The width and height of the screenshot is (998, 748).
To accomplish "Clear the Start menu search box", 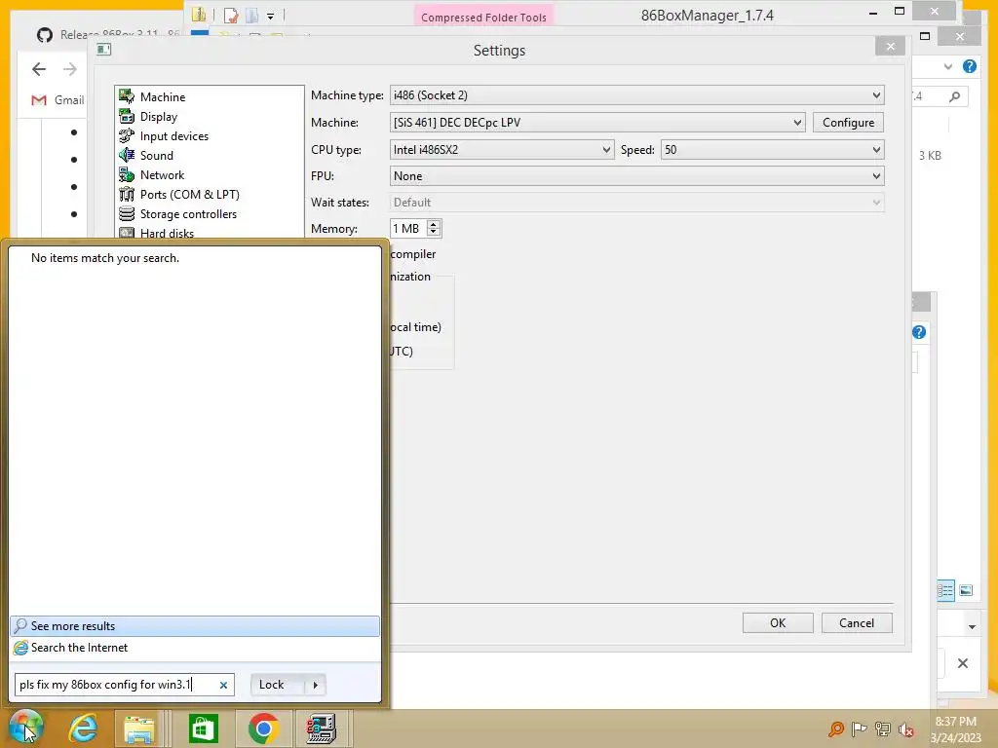I will coord(223,685).
